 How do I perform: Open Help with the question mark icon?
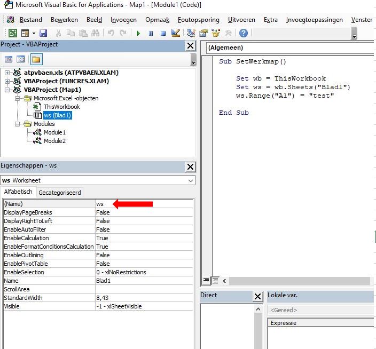(244, 34)
